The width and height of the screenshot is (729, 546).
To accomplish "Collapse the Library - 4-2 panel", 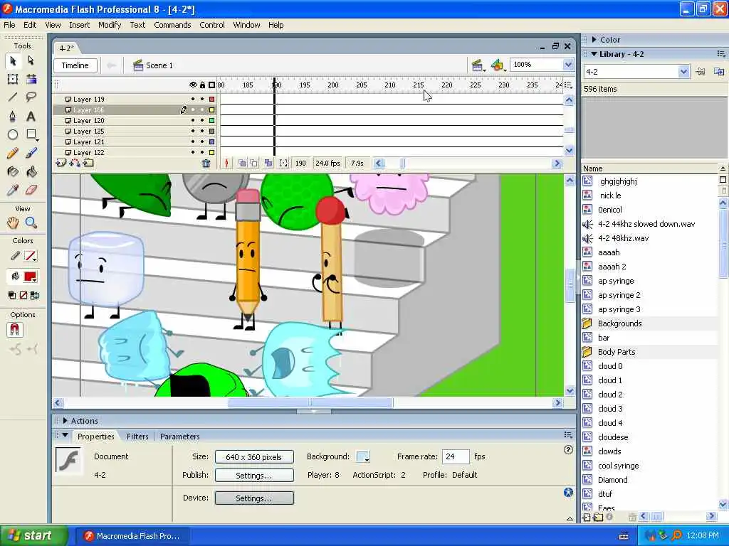I will [594, 54].
